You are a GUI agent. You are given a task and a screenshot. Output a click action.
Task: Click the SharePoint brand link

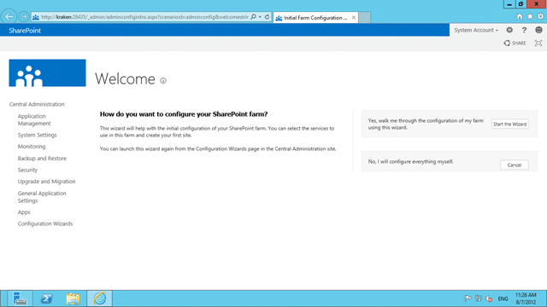[x=25, y=31]
